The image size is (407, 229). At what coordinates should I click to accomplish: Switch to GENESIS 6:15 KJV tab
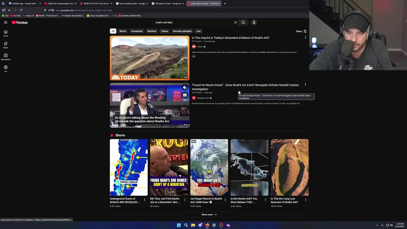coord(96,3)
